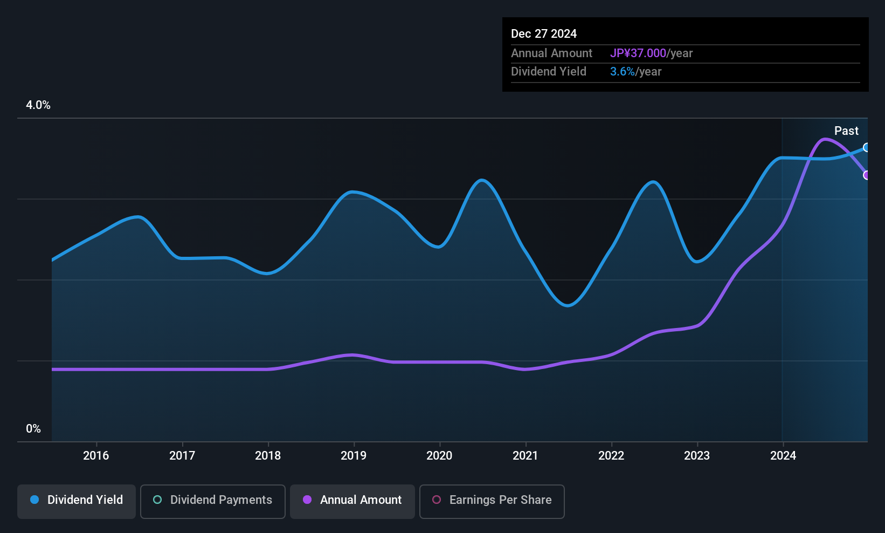Click the tooltip date Dec 27 2024
885x533 pixels.
[544, 34]
